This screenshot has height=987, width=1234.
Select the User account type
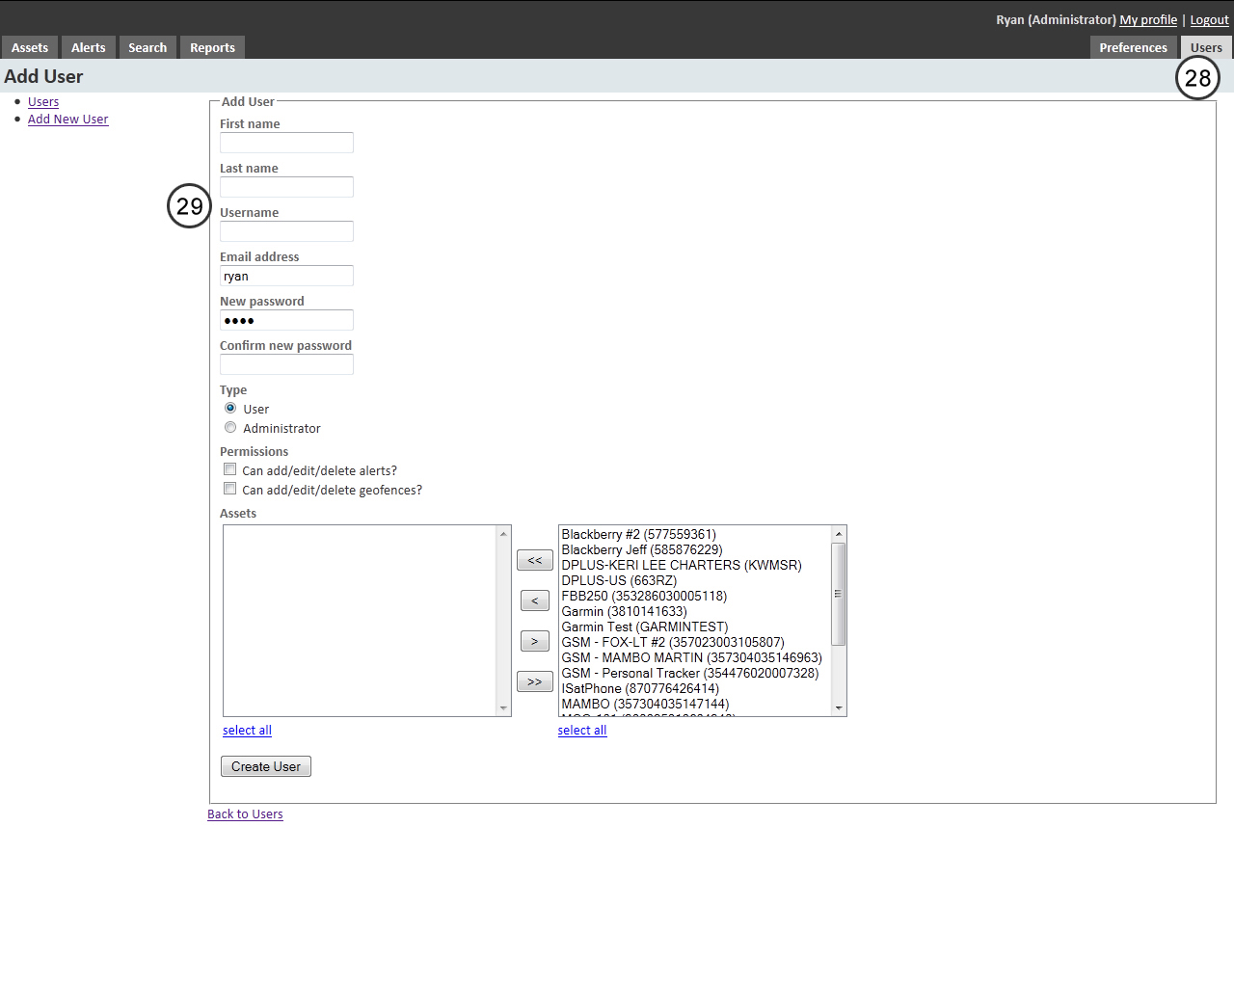point(229,408)
